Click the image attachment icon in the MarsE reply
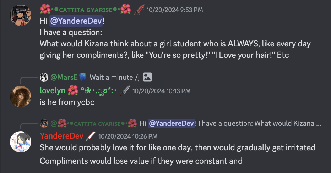331x173 pixels. 147,77
